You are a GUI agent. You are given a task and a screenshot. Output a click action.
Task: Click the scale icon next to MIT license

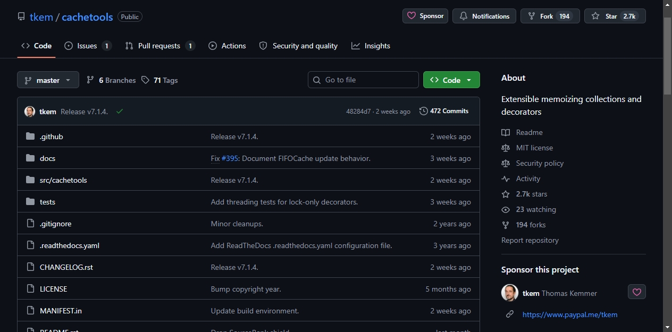[506, 148]
